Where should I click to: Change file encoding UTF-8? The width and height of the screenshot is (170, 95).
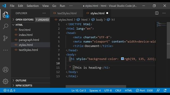[108, 90]
